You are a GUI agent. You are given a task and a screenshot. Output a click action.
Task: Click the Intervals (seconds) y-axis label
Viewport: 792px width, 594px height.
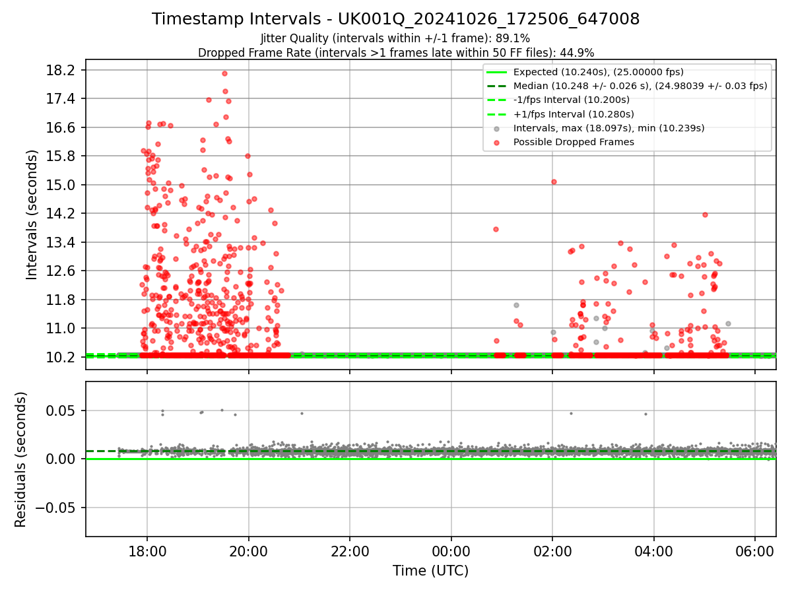click(x=32, y=214)
